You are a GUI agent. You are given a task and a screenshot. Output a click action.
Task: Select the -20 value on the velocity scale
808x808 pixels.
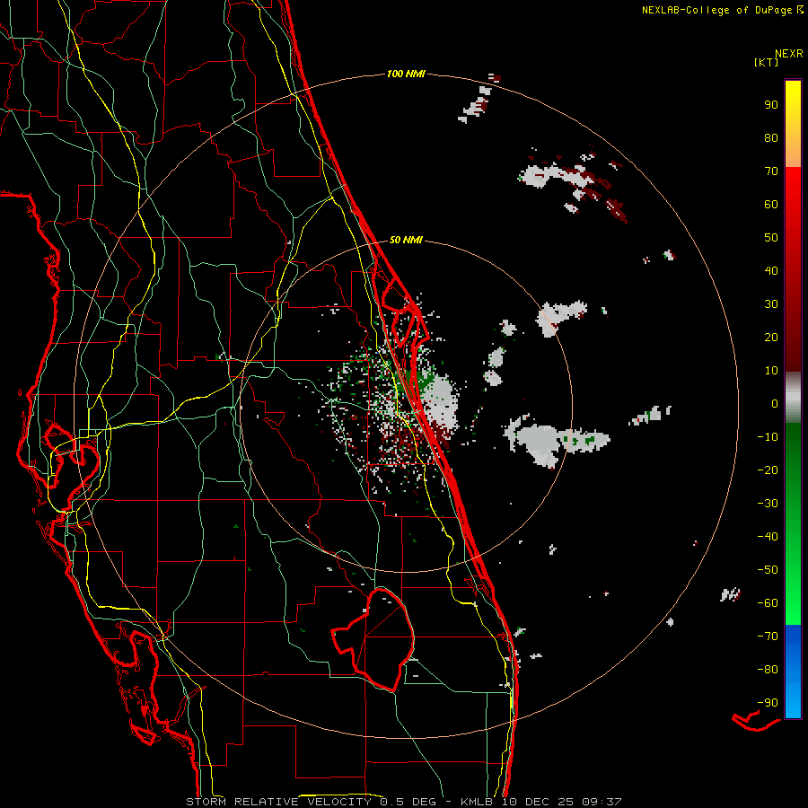coord(768,470)
